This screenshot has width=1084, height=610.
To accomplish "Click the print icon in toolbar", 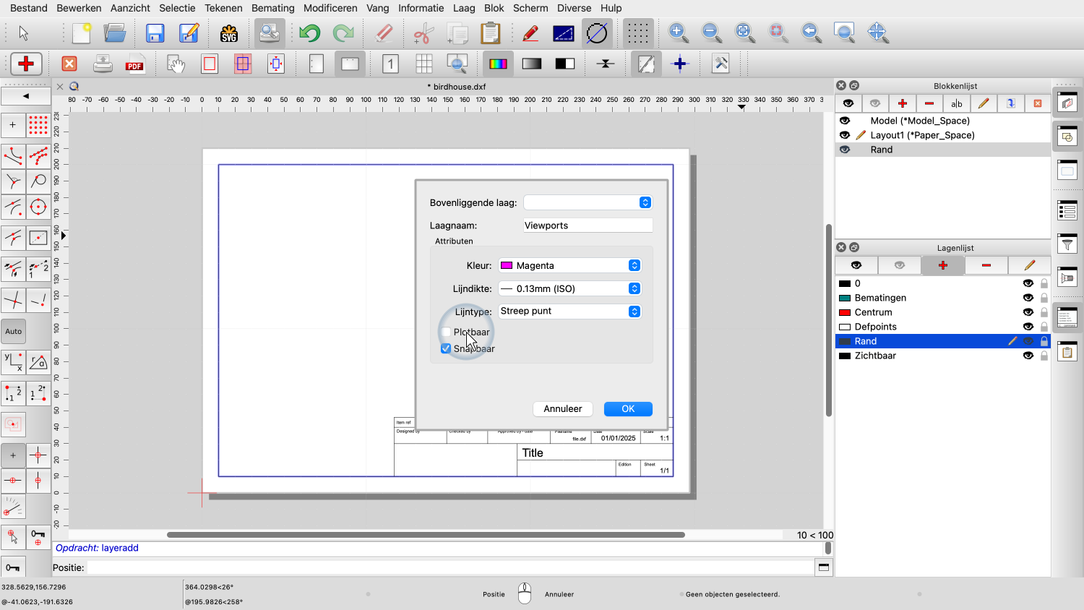I will click(103, 64).
